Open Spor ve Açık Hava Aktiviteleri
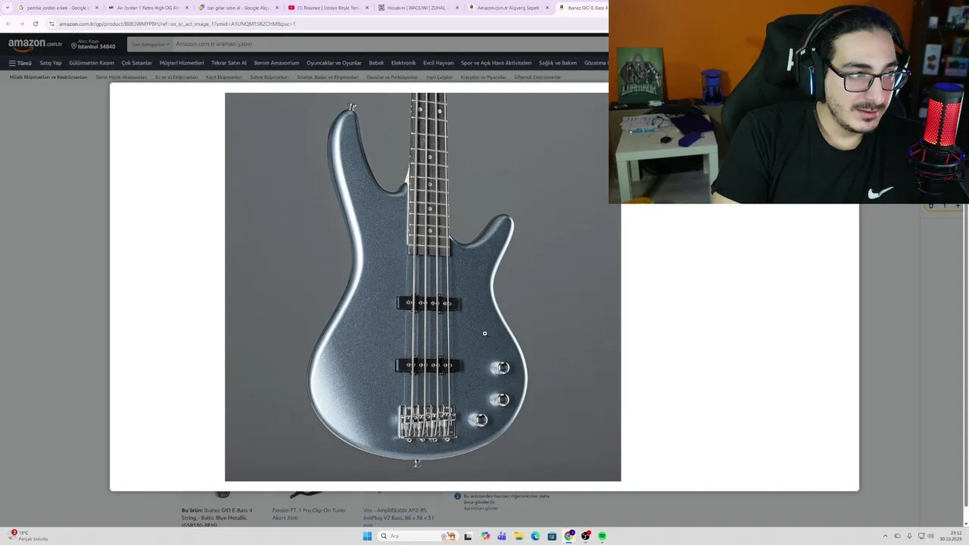Screen dimensions: 969x545 pos(496,63)
